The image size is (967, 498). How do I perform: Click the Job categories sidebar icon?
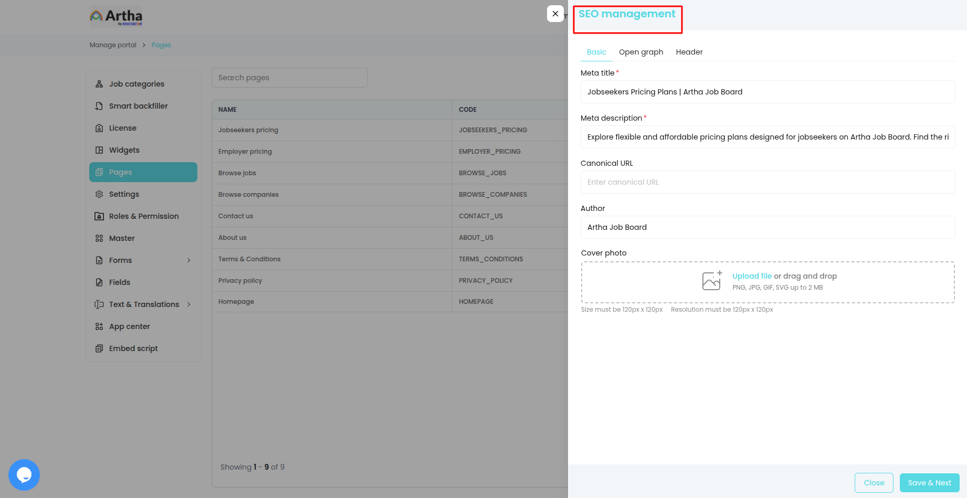(x=99, y=84)
